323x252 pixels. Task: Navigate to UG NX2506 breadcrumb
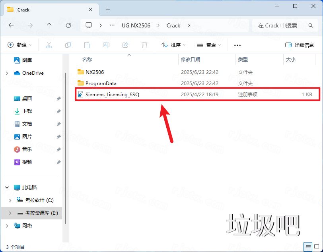[x=136, y=25]
